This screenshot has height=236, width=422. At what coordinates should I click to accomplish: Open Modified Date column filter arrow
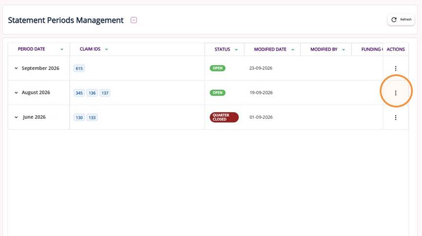pyautogui.click(x=293, y=49)
